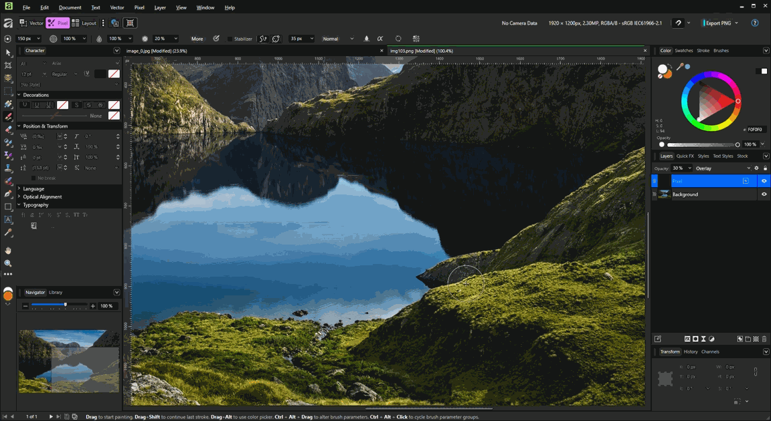The width and height of the screenshot is (771, 421).
Task: Switch to the Swatches tab
Action: tap(683, 51)
